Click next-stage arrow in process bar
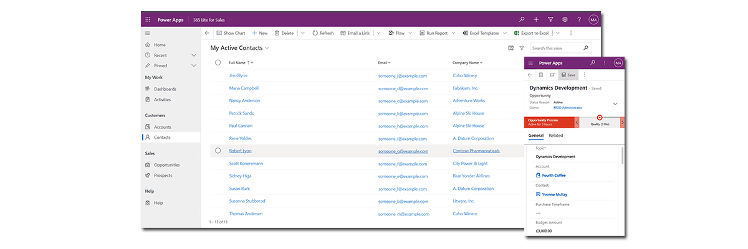 (x=622, y=123)
